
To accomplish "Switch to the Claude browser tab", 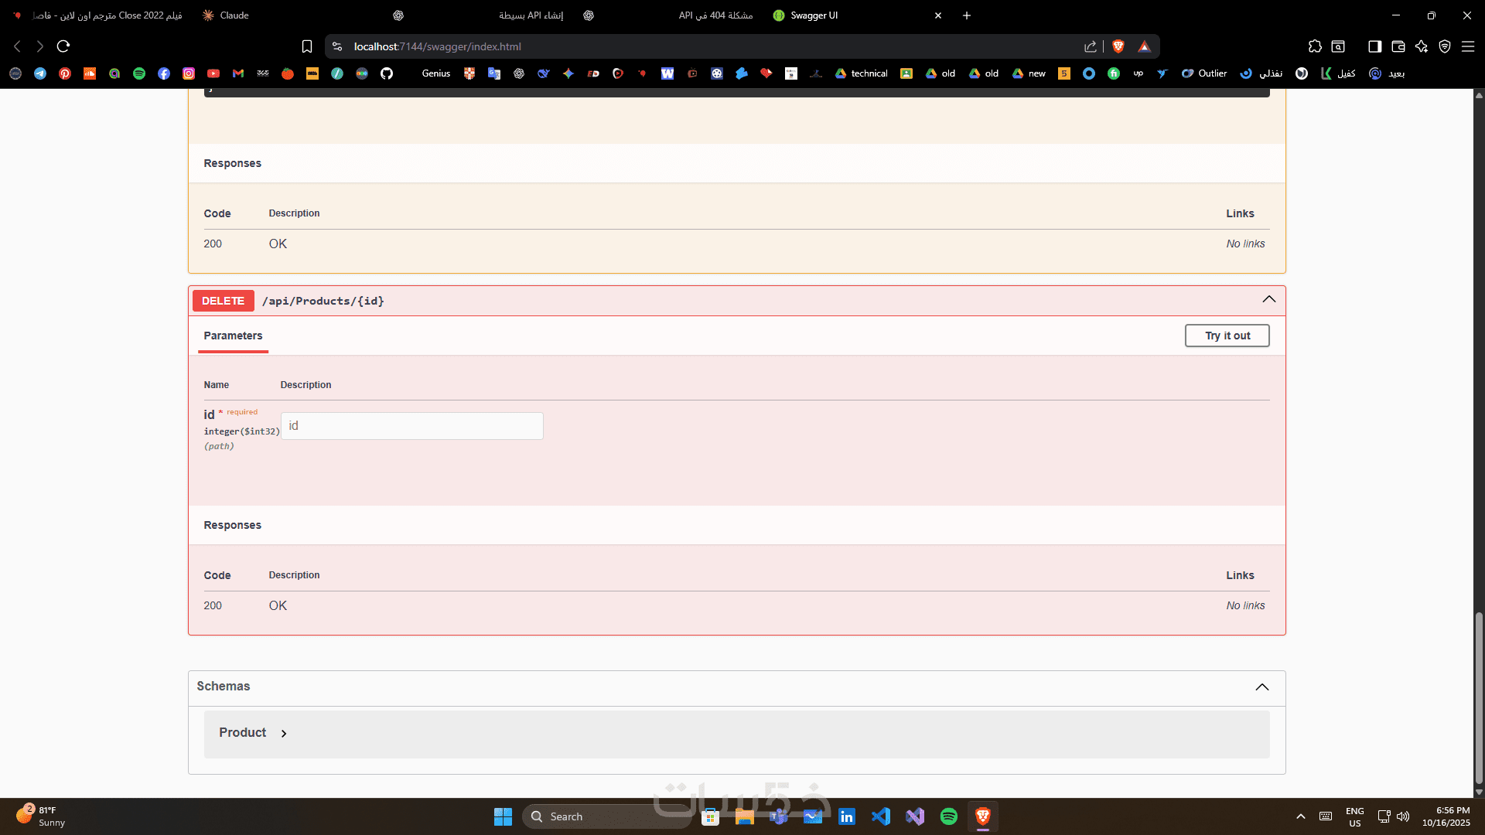I will [x=234, y=15].
